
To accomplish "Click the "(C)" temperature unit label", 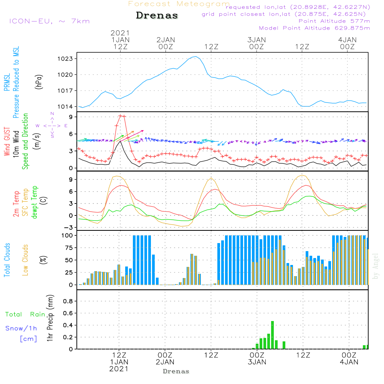I will (44, 200).
